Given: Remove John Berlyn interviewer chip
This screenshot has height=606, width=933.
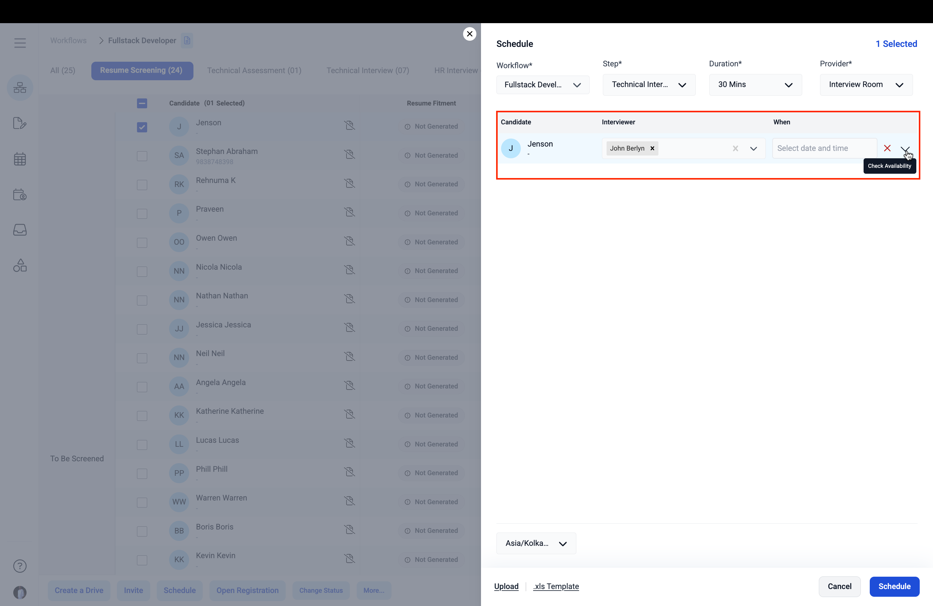Looking at the screenshot, I should coord(652,148).
